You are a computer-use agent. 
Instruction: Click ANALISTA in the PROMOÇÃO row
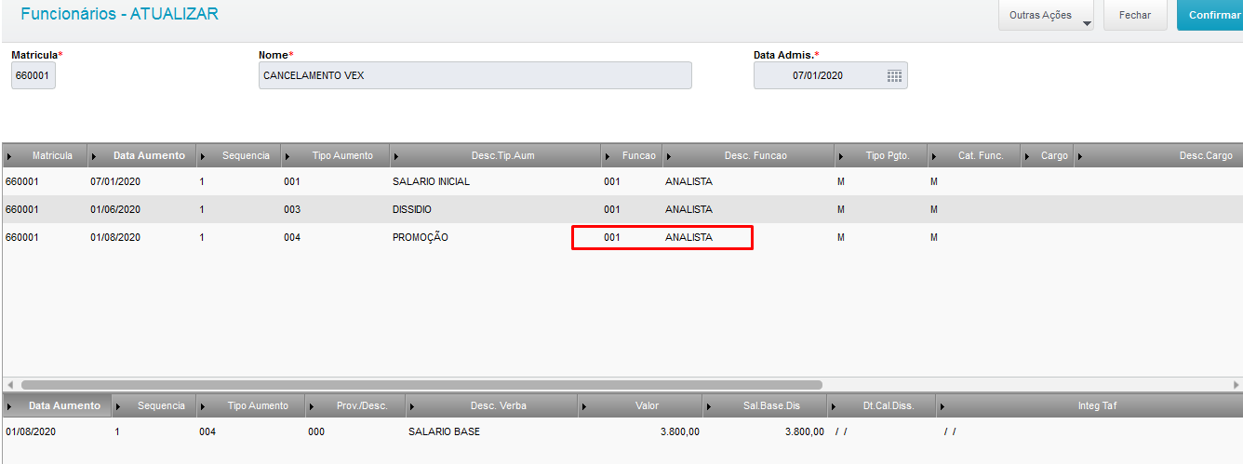click(x=688, y=237)
